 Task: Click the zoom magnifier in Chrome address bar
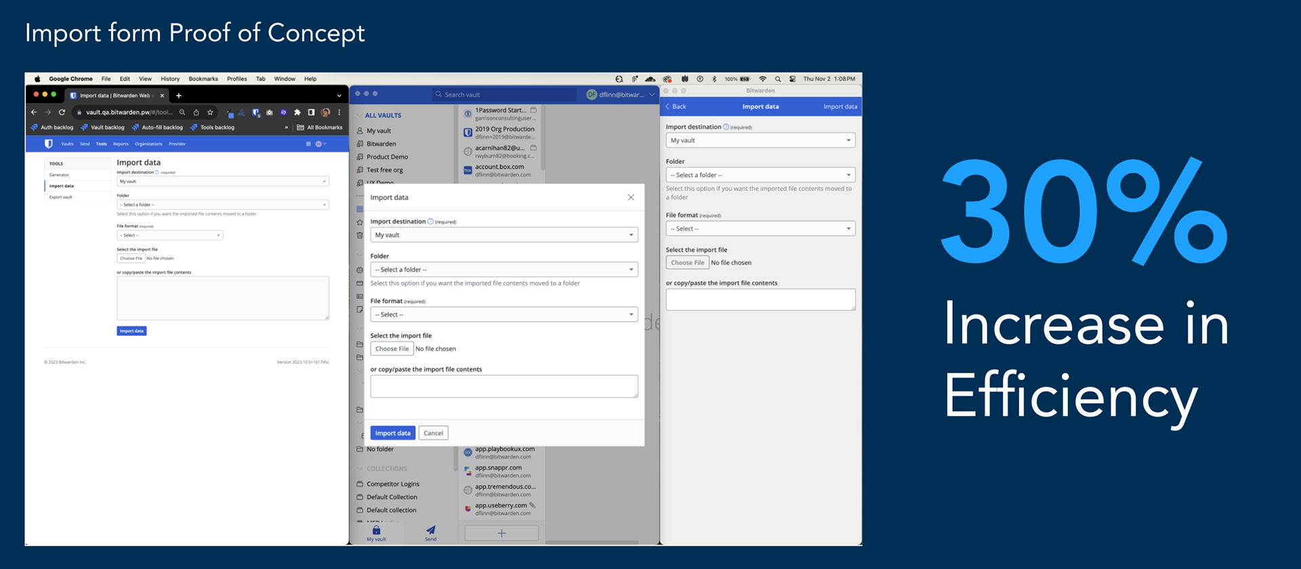click(182, 112)
